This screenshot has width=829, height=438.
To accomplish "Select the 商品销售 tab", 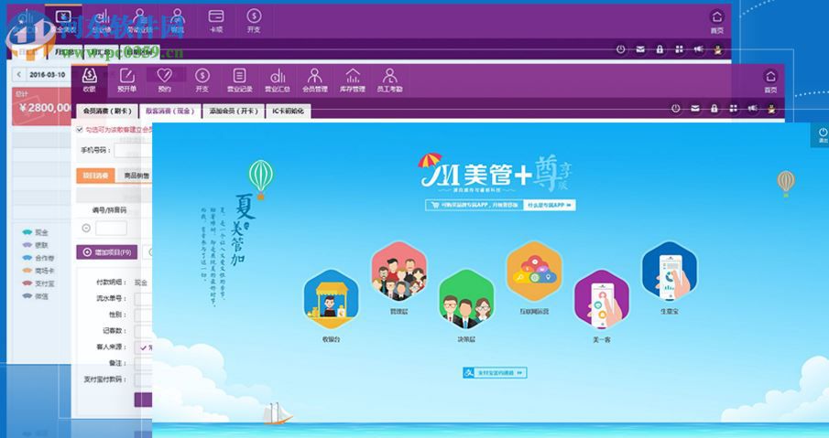I will 136,176.
